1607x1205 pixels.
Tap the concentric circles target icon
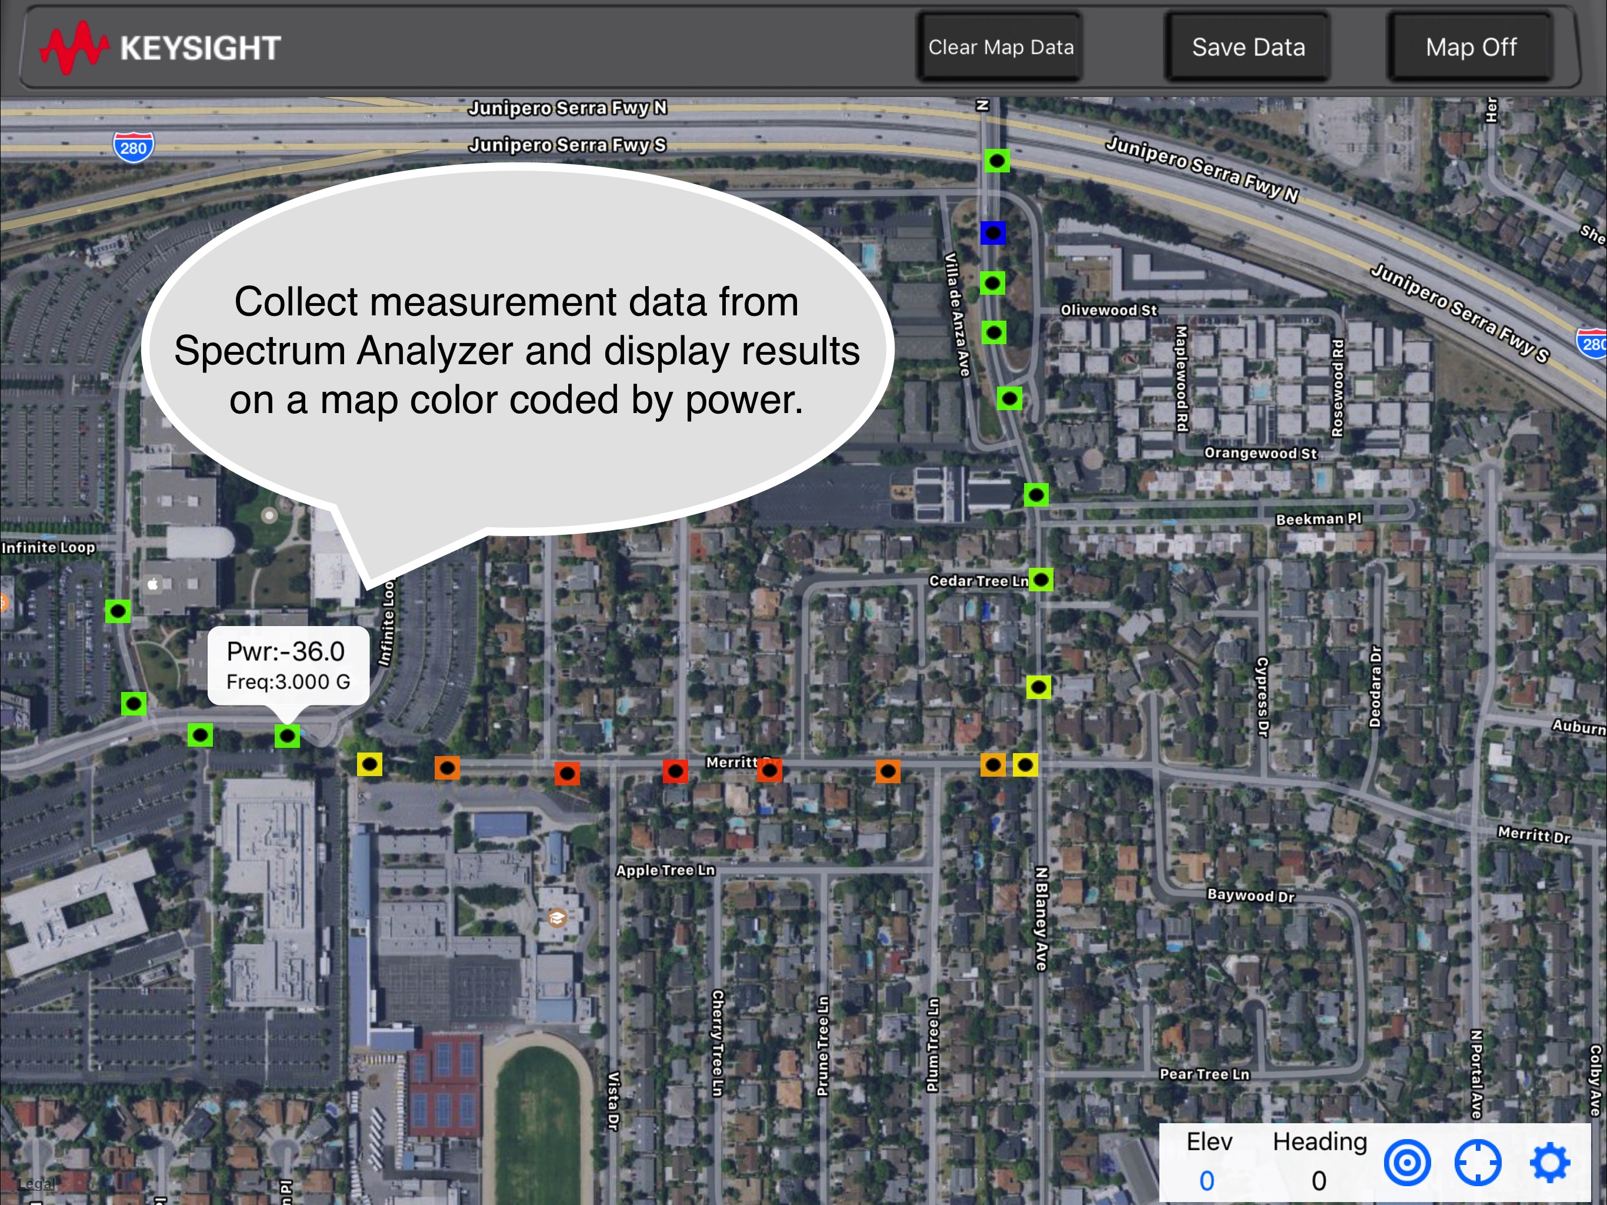[x=1407, y=1163]
